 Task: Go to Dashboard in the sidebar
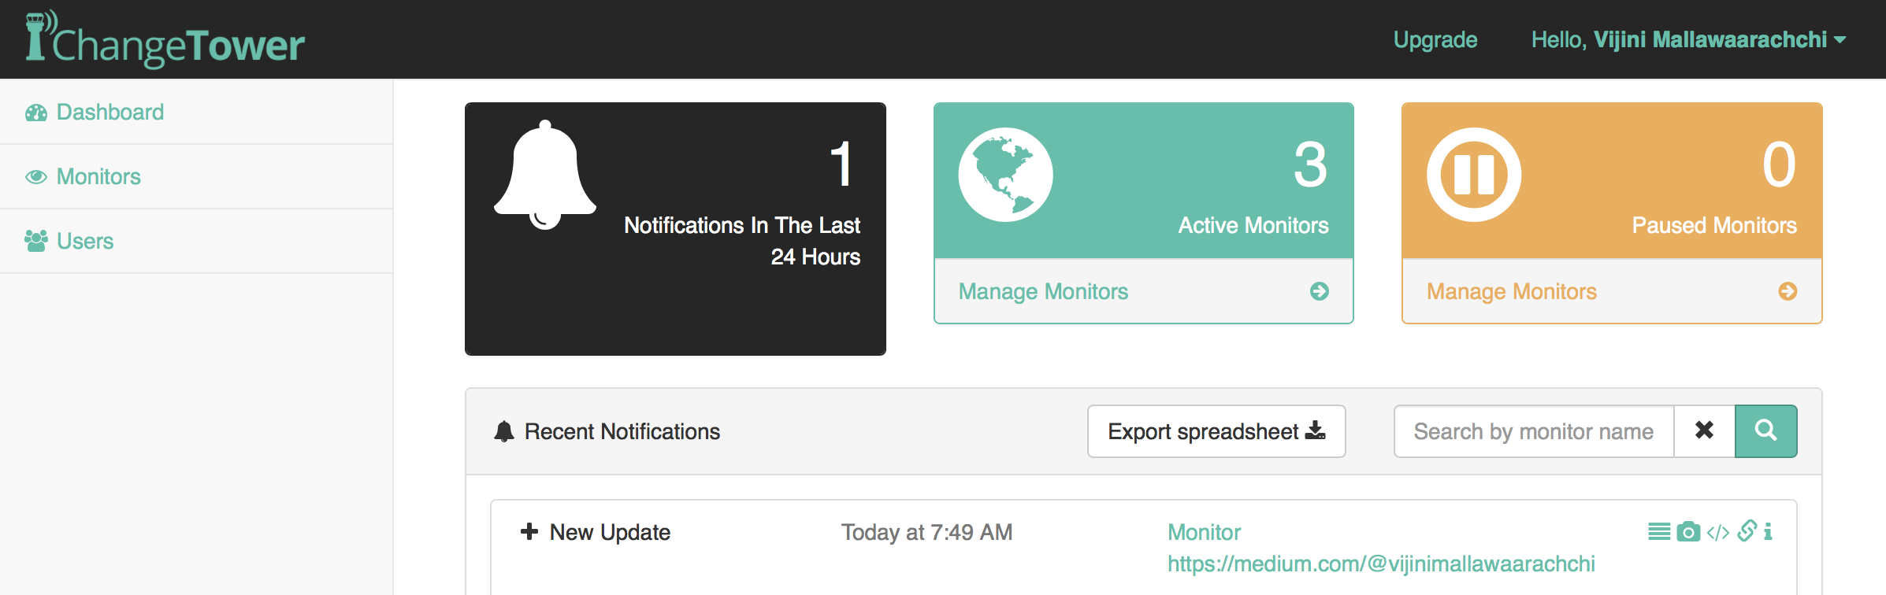click(110, 112)
